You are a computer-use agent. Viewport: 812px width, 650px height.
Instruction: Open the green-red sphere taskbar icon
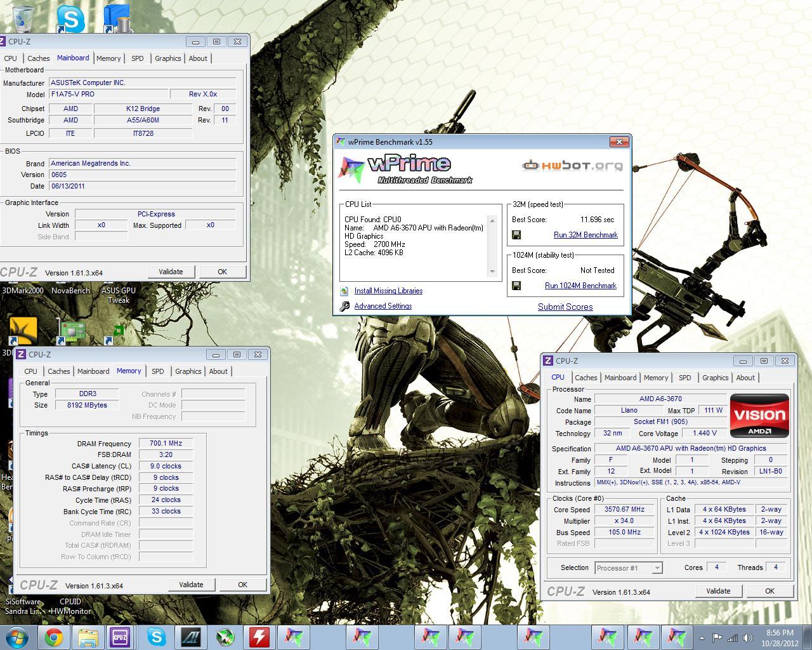(225, 637)
